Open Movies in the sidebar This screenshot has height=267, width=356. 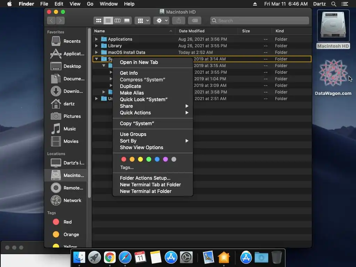66,141
